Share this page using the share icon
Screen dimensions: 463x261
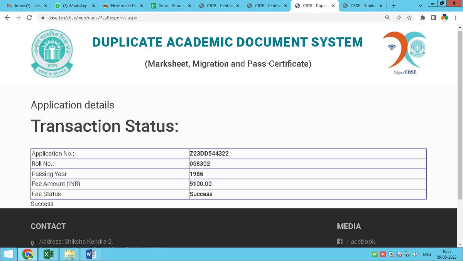pyautogui.click(x=398, y=18)
